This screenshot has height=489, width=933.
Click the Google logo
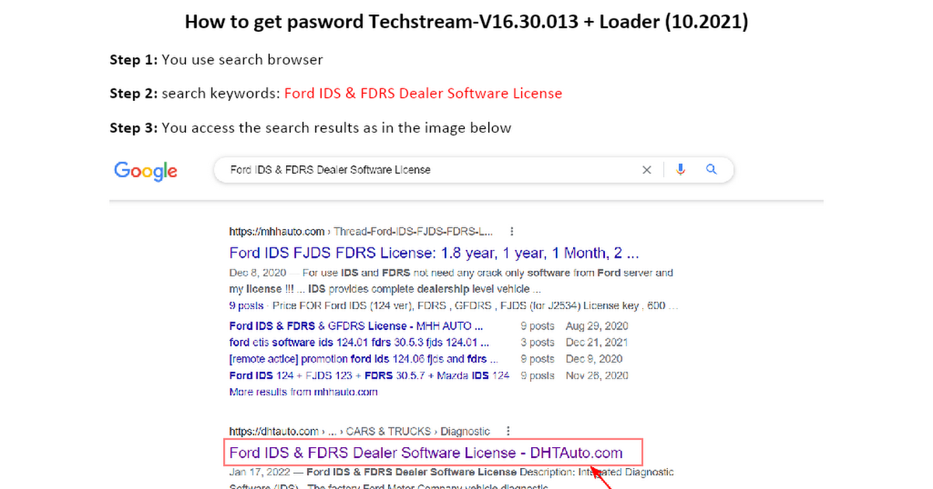(145, 171)
